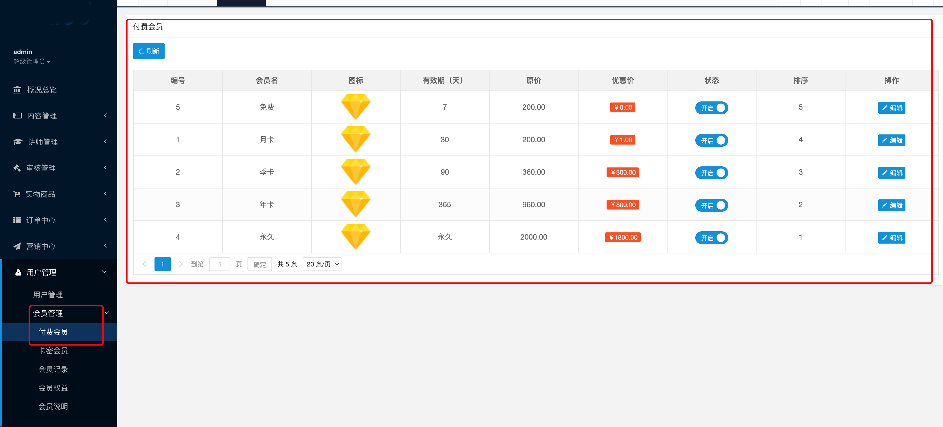Click the 订单中心 list icon
The height and width of the screenshot is (427, 943).
click(17, 220)
